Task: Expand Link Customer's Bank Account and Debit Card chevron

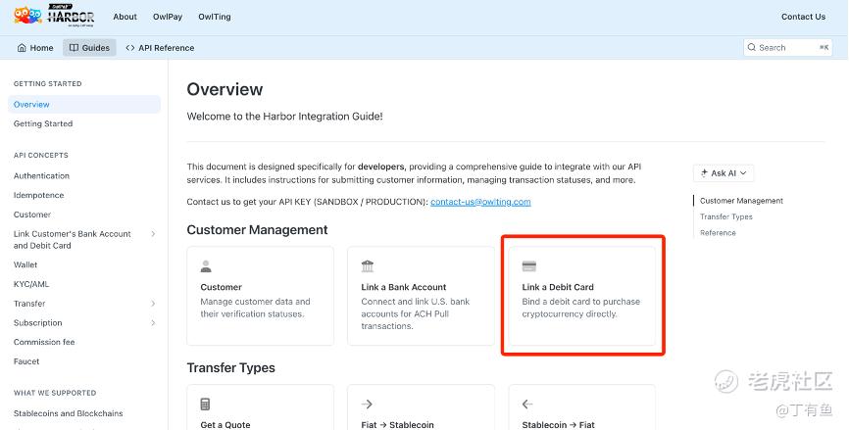Action: click(x=153, y=234)
